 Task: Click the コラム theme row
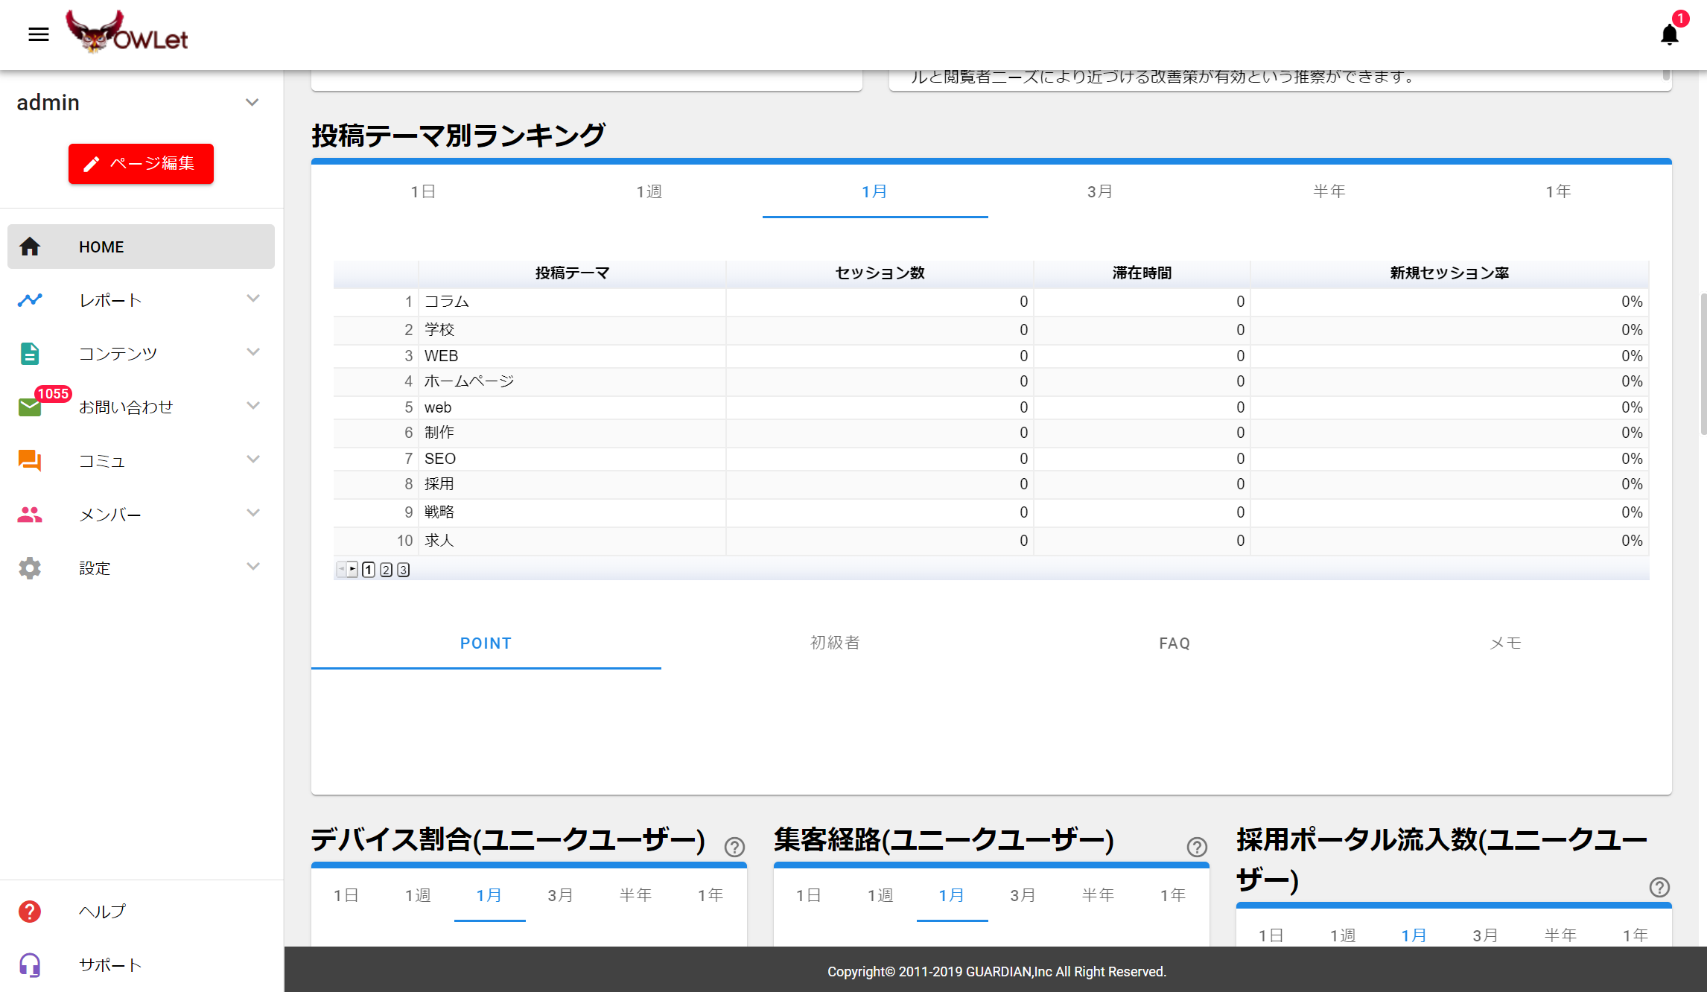(991, 302)
